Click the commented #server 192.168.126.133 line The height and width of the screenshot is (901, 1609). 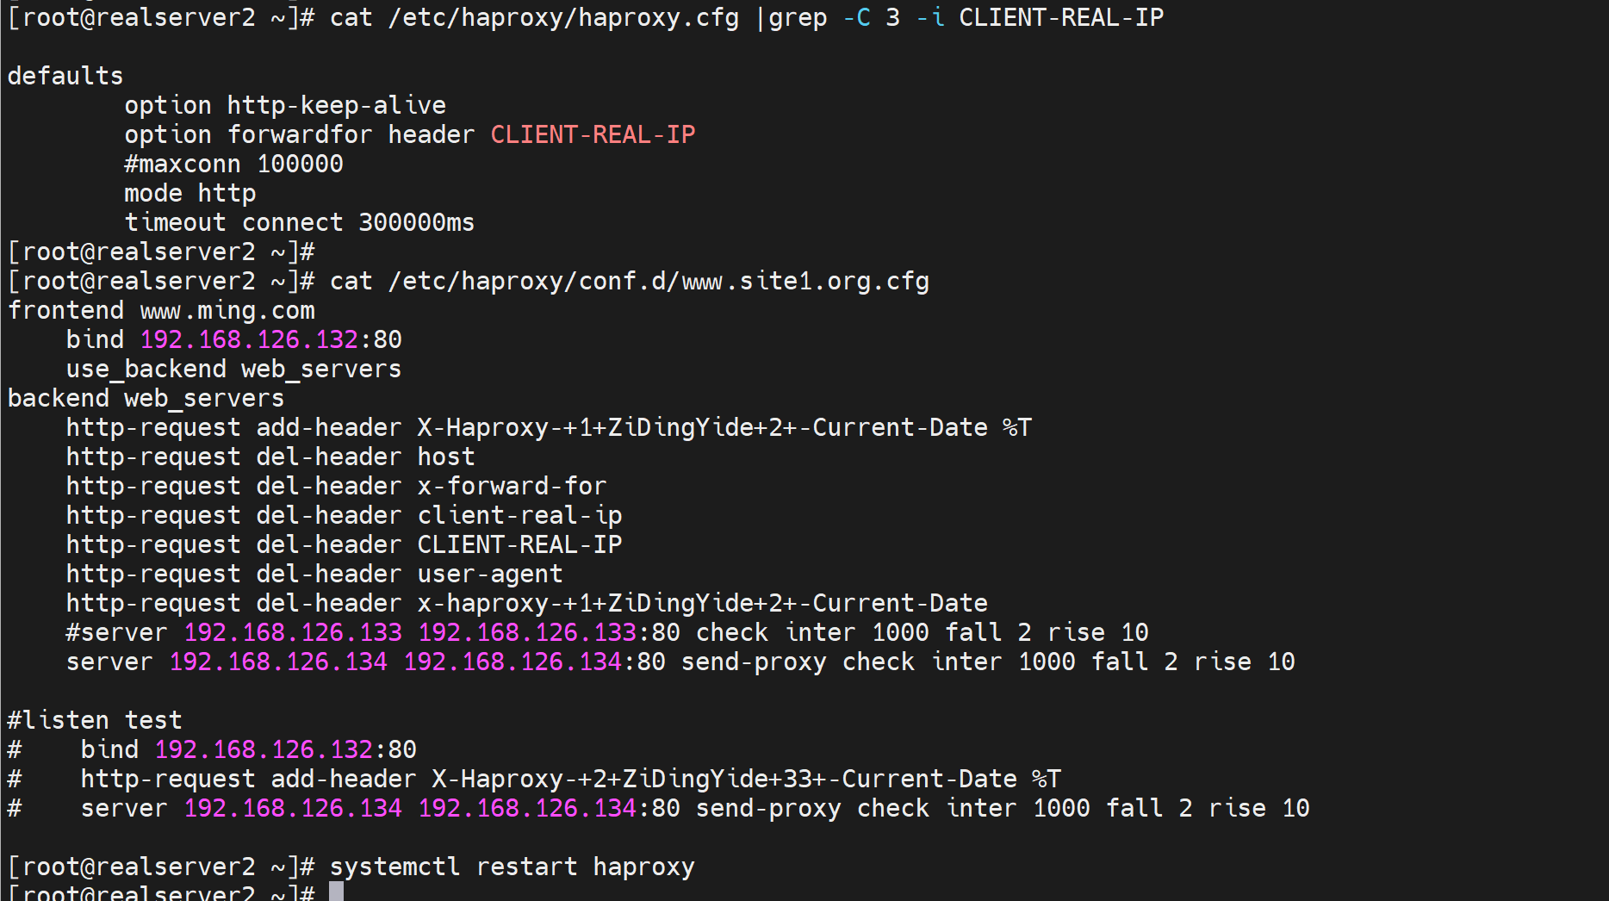[606, 632]
